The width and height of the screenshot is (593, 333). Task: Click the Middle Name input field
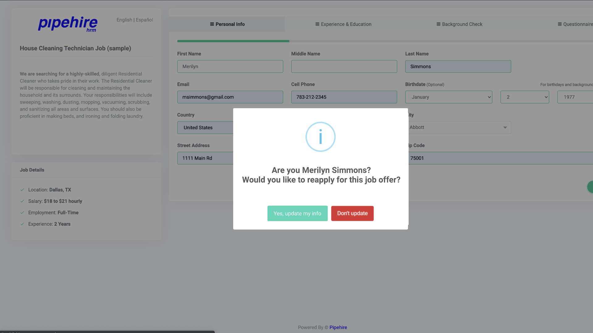344,66
